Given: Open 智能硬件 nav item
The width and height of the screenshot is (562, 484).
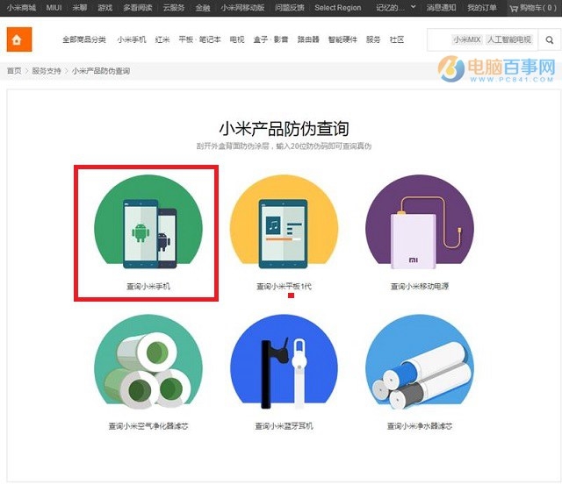Looking at the screenshot, I should [342, 39].
